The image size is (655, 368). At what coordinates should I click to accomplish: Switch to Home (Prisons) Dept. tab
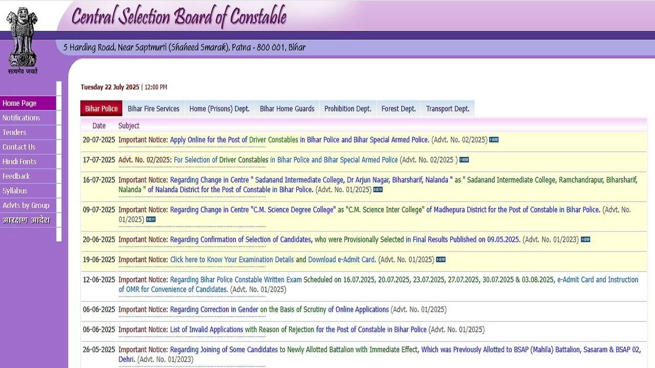220,108
